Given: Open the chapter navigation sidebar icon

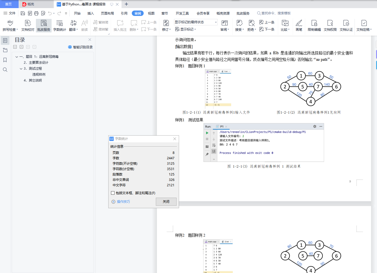Looking at the screenshot, I should point(5,50).
